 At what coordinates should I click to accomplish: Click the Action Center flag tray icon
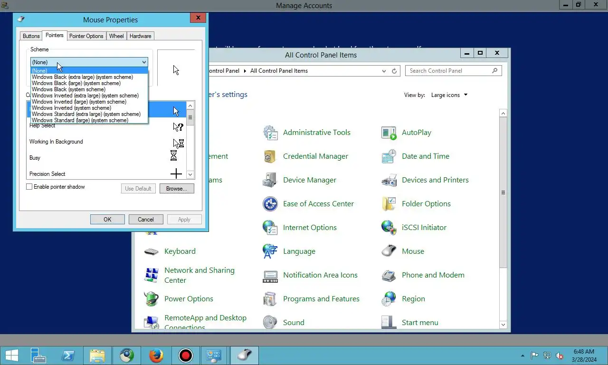(534, 355)
